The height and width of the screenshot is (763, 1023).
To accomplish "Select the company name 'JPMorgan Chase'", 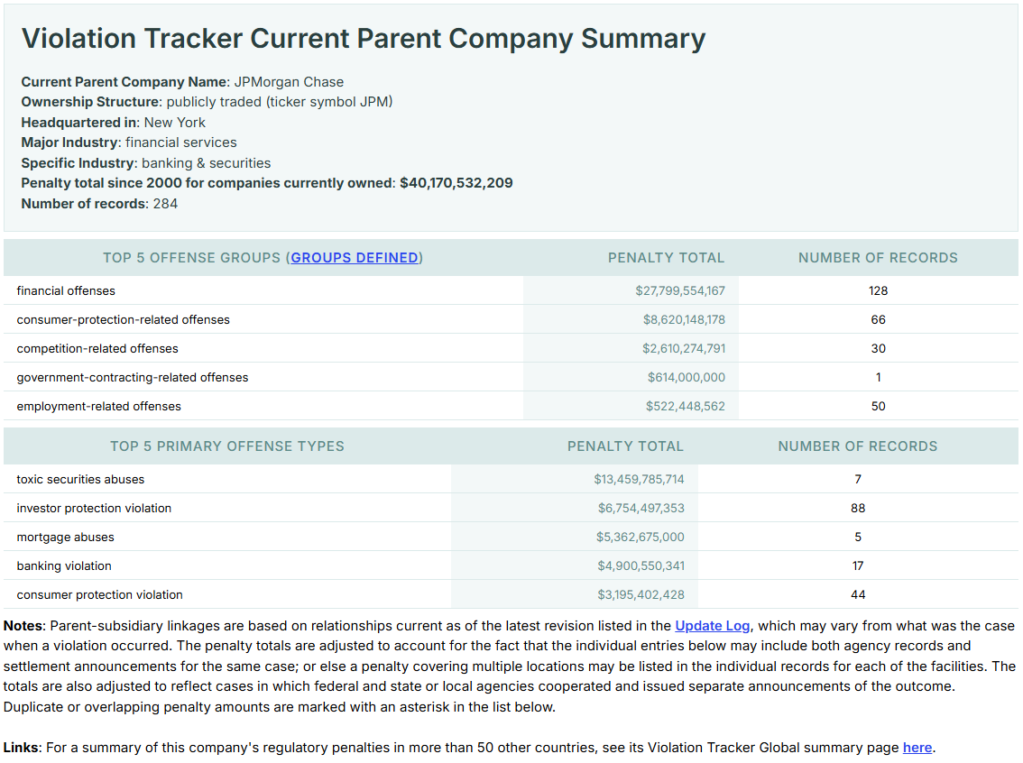I will [x=289, y=82].
